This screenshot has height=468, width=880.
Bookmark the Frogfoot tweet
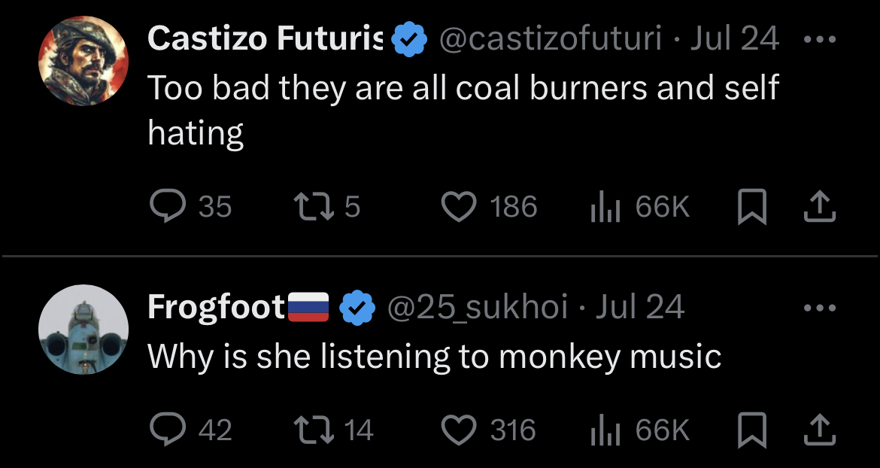(x=751, y=430)
